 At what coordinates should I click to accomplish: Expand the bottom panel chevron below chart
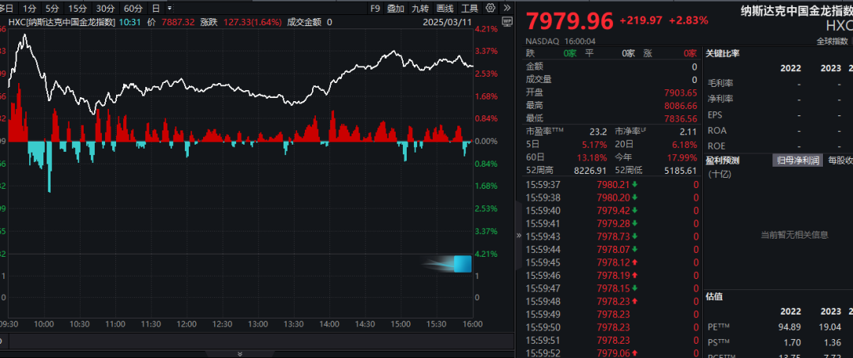[x=240, y=354]
